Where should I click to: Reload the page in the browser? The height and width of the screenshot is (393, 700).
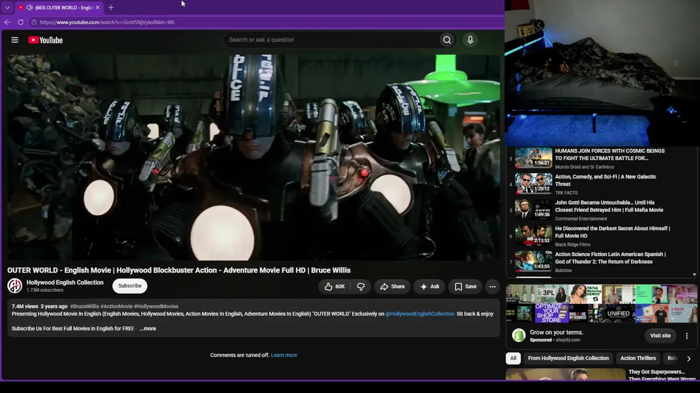point(21,22)
